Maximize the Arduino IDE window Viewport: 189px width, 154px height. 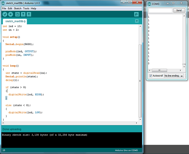129,2
